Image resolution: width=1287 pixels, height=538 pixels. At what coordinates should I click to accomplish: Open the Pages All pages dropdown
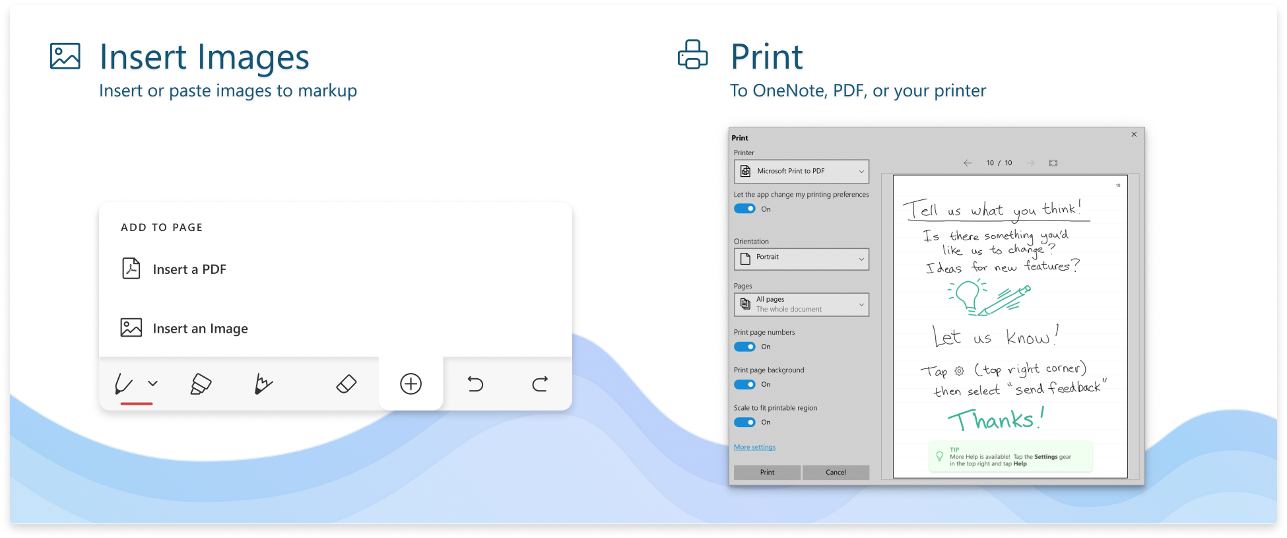[801, 304]
